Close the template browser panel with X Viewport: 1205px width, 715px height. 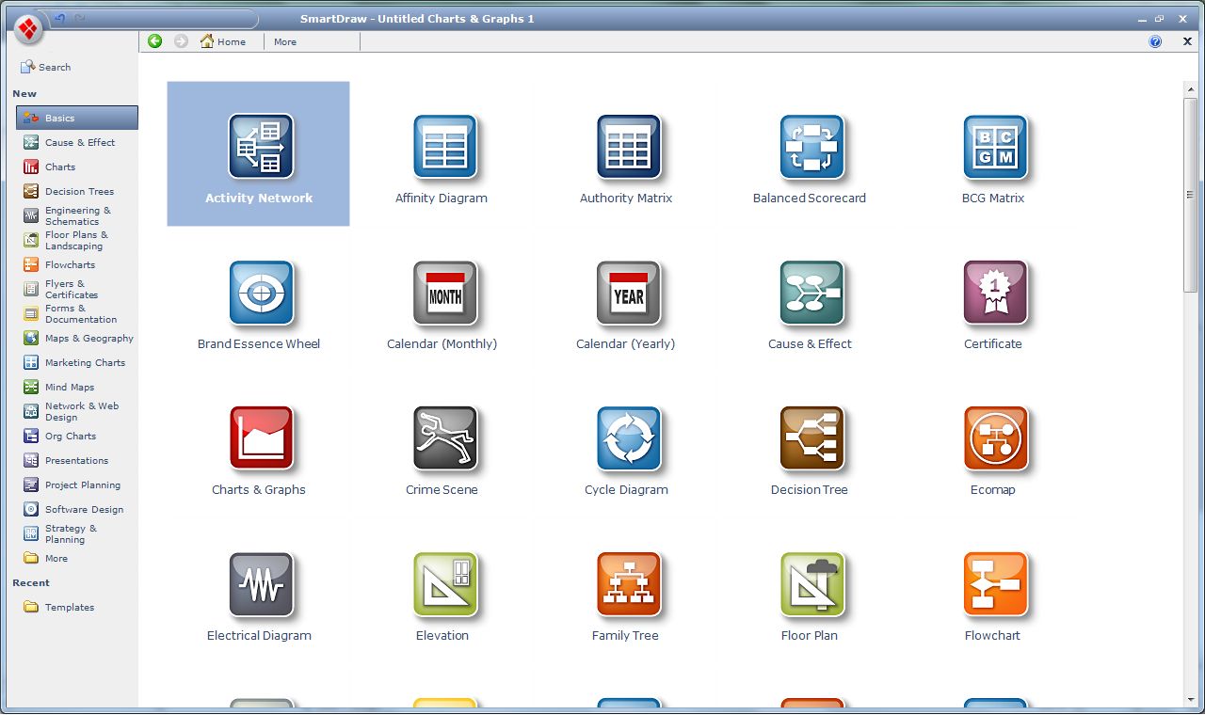1187,41
